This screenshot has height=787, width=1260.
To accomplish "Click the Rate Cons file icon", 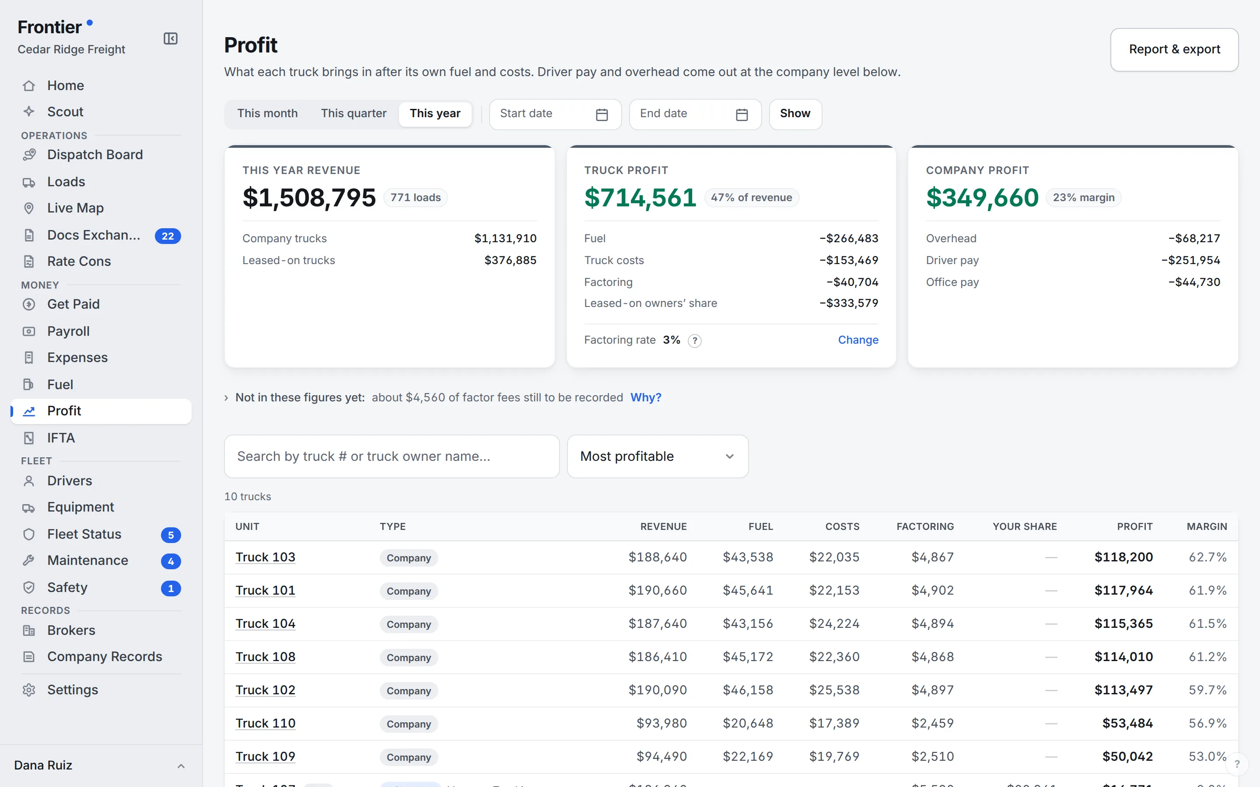I will point(29,261).
